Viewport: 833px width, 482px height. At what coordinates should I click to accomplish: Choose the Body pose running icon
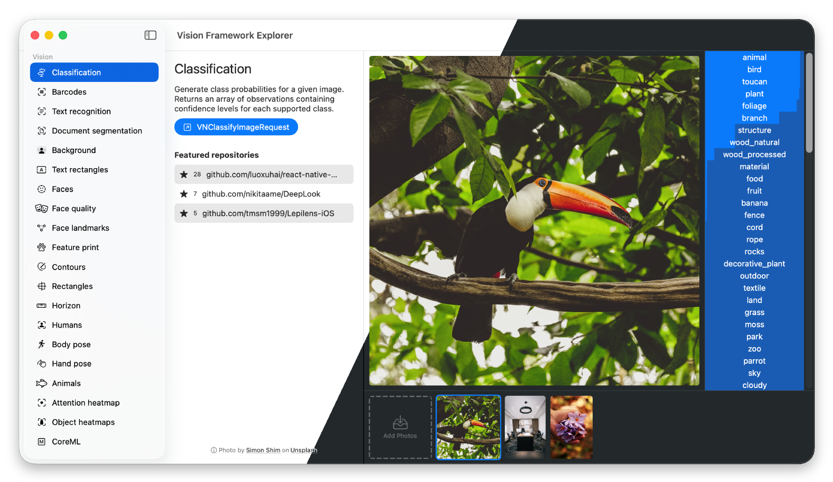click(x=42, y=345)
